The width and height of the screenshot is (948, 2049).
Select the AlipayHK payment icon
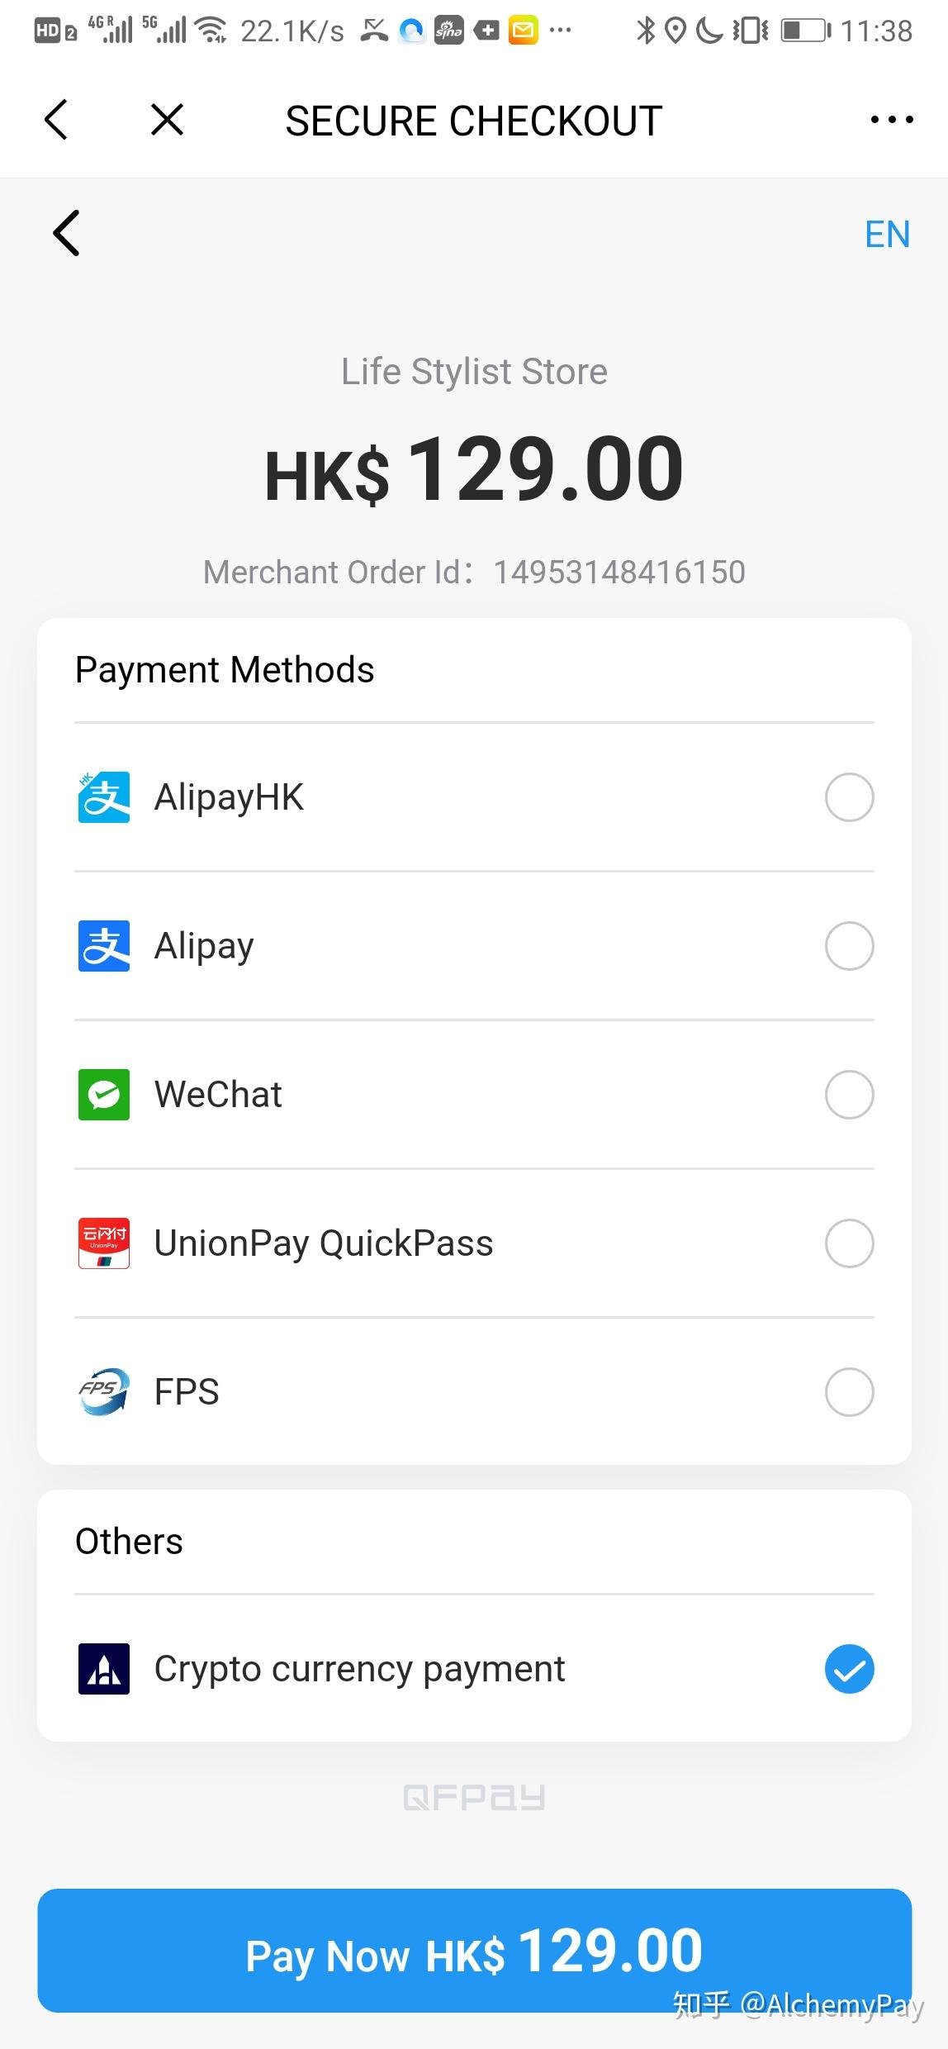102,796
